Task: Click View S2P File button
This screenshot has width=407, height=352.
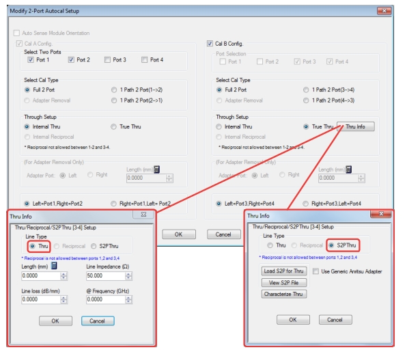Action: click(x=283, y=282)
